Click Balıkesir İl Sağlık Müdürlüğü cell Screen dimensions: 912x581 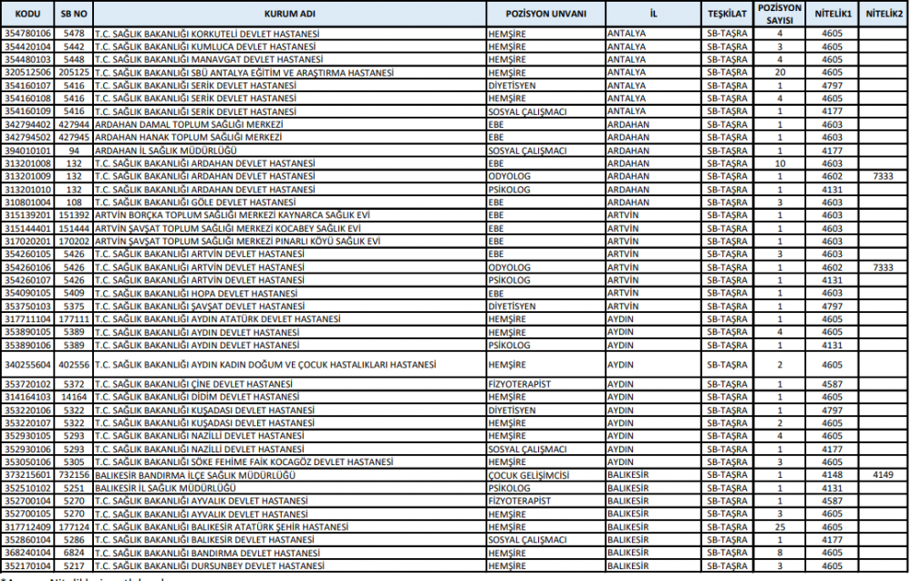[290, 488]
